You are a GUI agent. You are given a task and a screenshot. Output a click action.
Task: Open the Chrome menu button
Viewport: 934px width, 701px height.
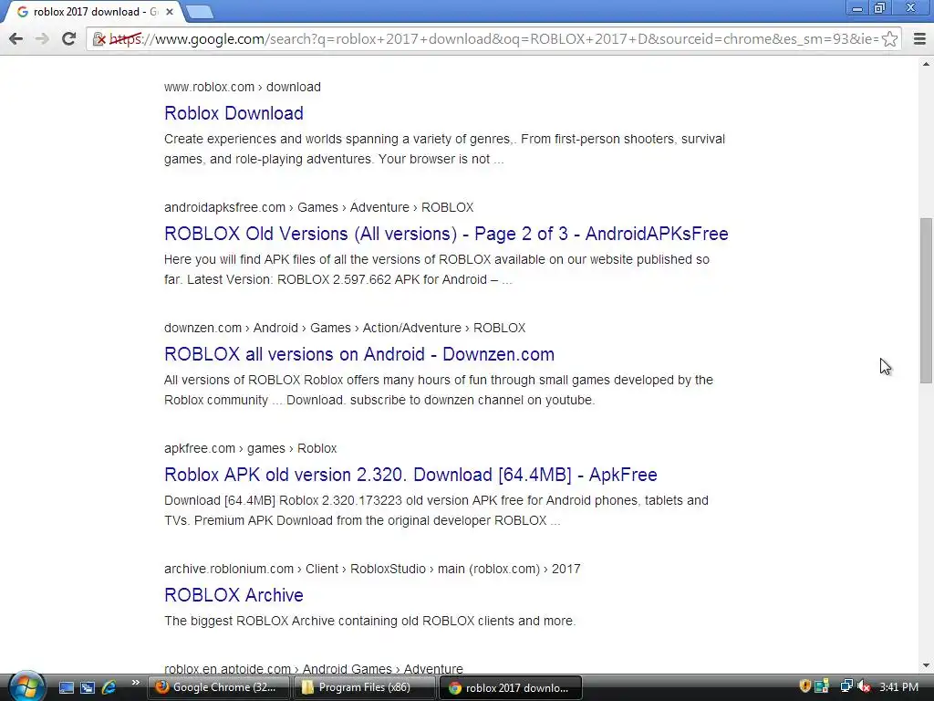click(919, 38)
